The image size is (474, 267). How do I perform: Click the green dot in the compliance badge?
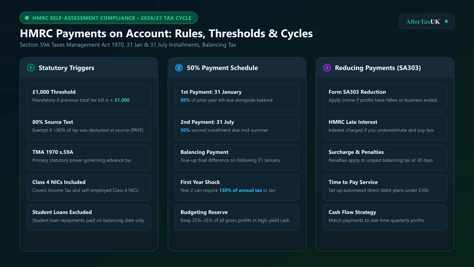[27, 18]
